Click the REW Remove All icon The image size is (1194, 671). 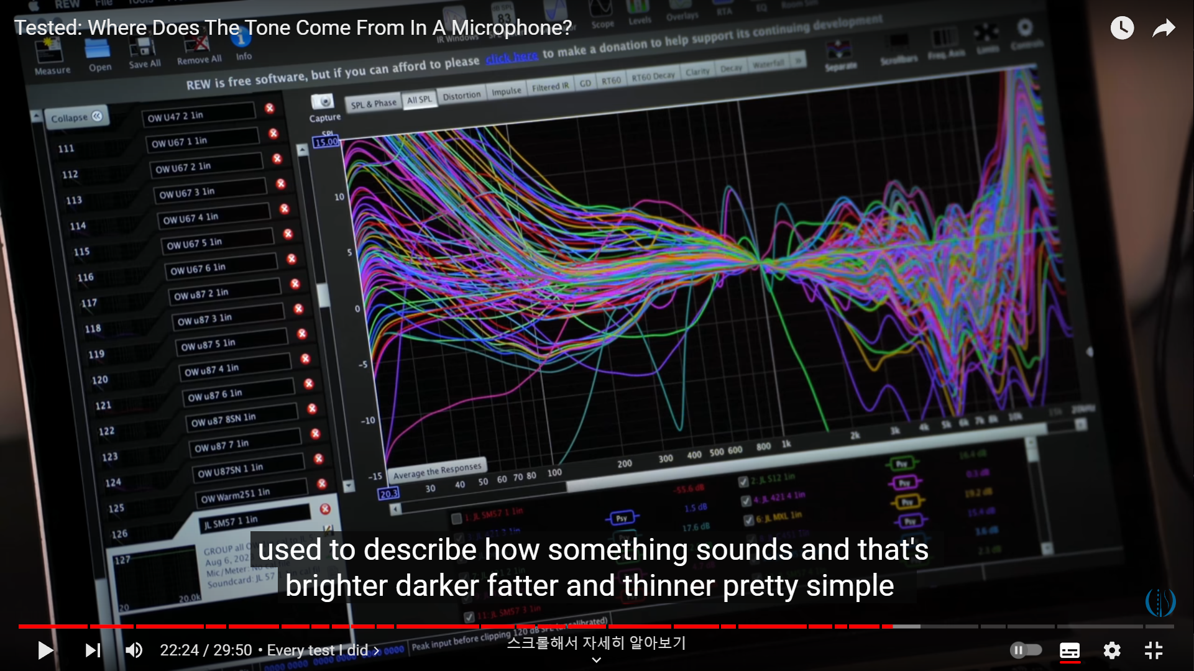pos(198,50)
